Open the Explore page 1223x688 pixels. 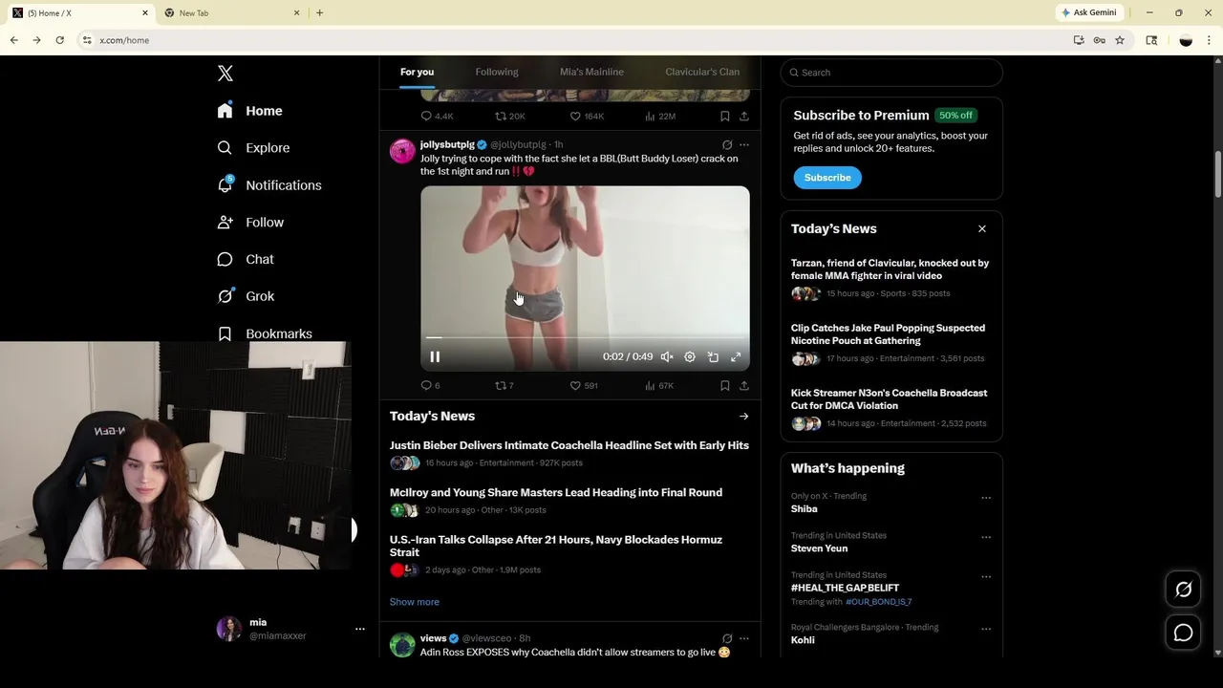(x=253, y=148)
